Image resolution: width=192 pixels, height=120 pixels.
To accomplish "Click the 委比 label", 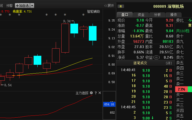I will point(180,20).
